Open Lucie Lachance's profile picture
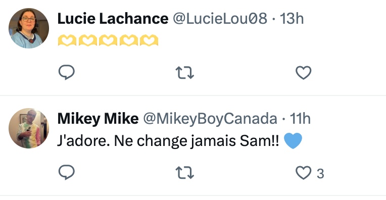 coord(29,28)
